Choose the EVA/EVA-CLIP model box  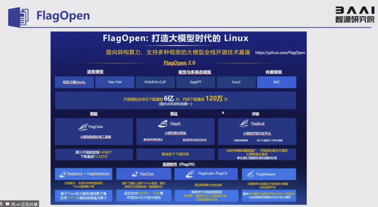155,82
